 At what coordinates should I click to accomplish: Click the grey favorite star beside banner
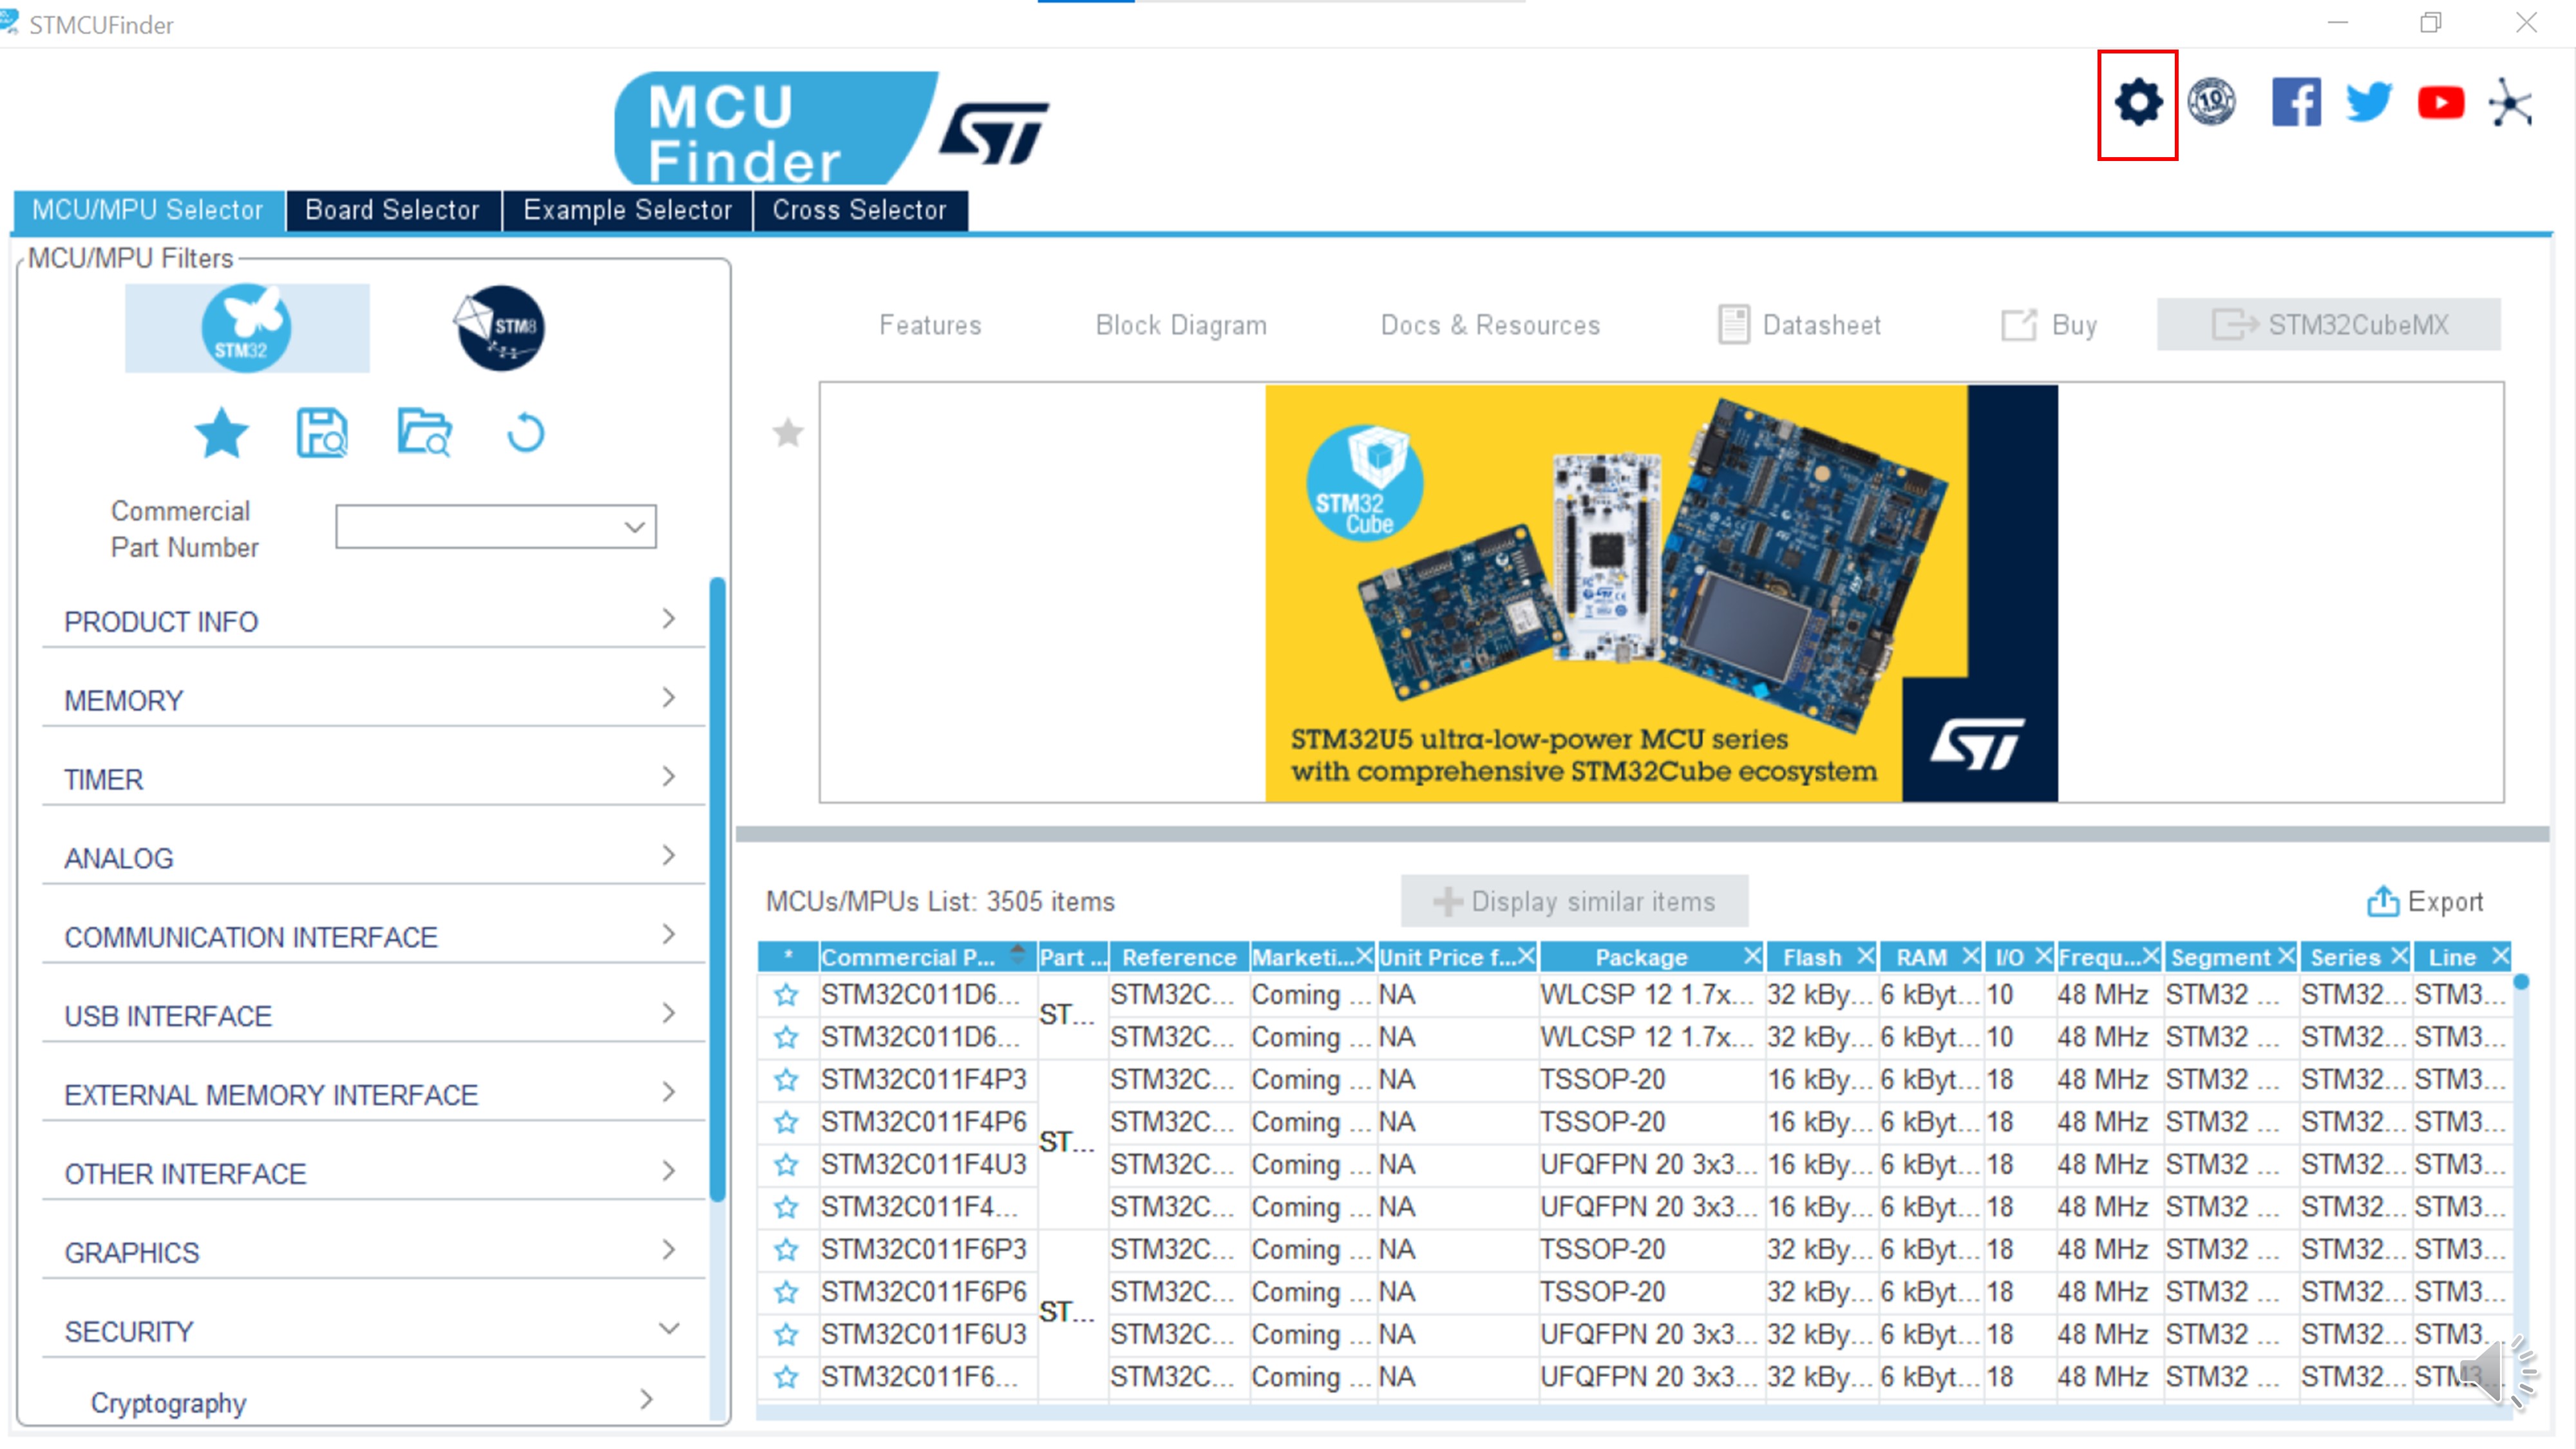(788, 433)
